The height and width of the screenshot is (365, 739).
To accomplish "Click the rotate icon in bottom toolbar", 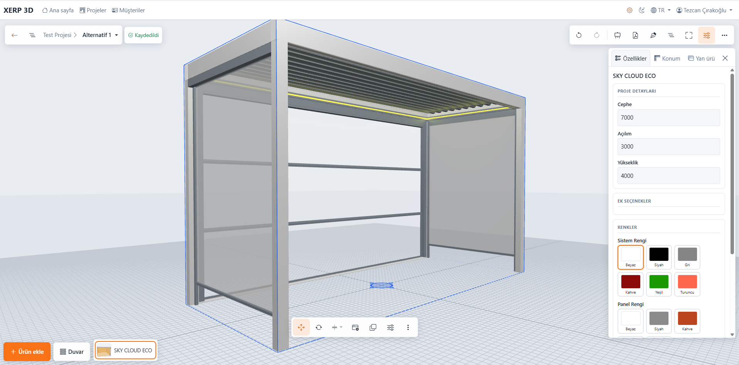I will [319, 327].
